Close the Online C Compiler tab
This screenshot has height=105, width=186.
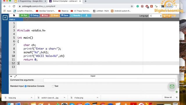tap(80, 1)
